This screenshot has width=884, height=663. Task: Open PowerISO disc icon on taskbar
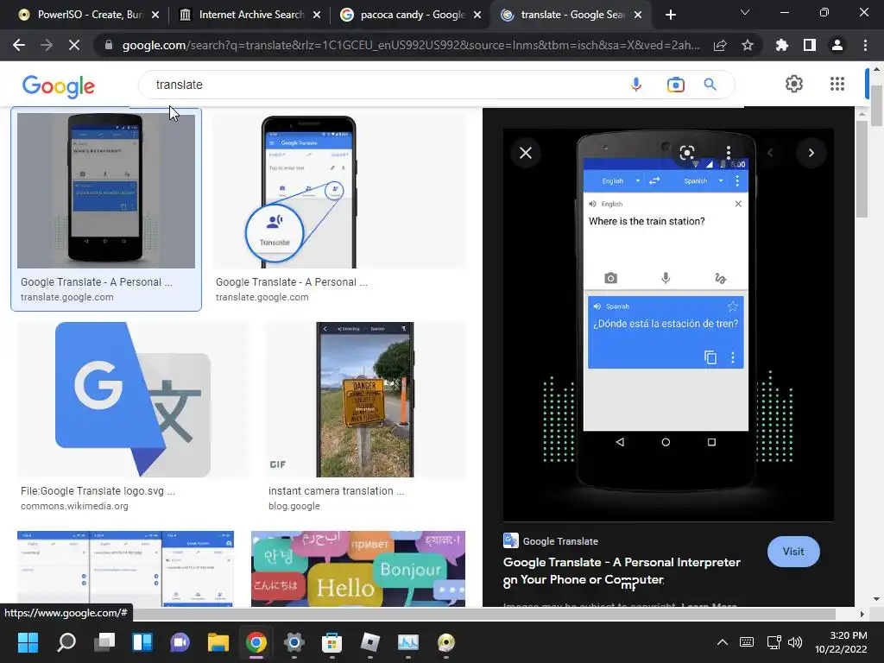tap(446, 642)
